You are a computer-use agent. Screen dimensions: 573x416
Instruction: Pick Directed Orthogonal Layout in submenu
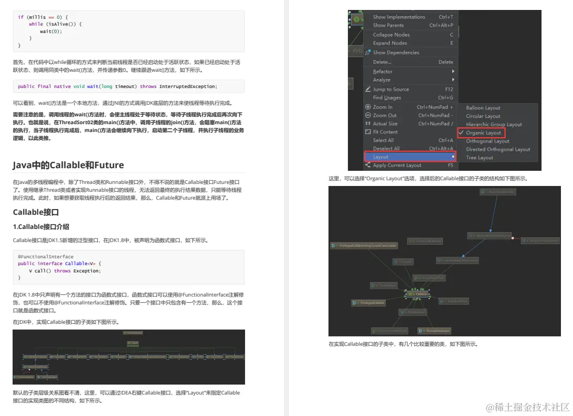tap(498, 149)
